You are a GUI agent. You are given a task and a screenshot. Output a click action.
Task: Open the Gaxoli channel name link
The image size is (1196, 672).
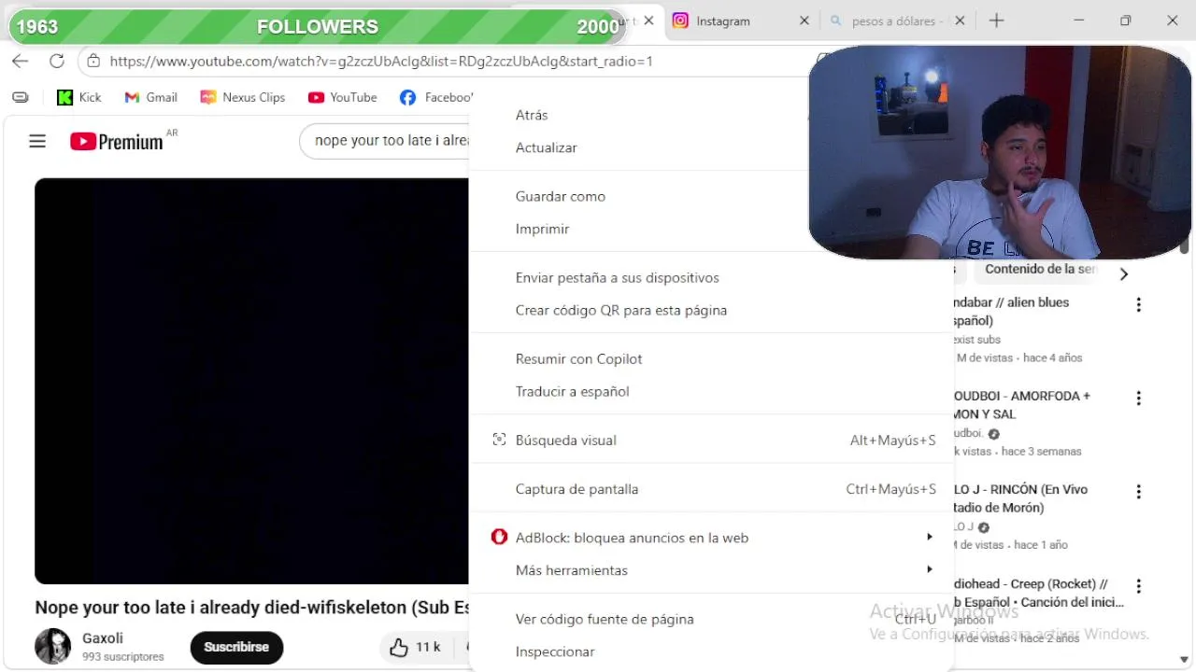point(103,638)
